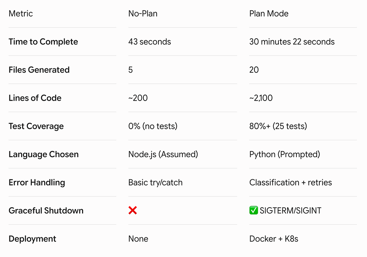Click the SIGTERM/SIGINT text
Screen dimensions: 367x257
coord(290,210)
